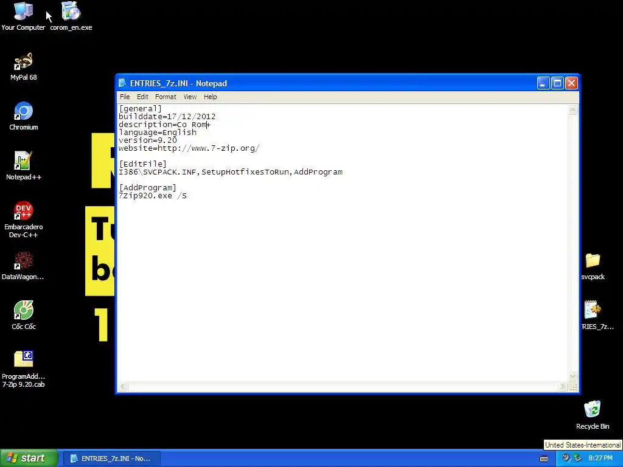
Task: Click the [AddProgram] section header
Action: [x=147, y=188]
